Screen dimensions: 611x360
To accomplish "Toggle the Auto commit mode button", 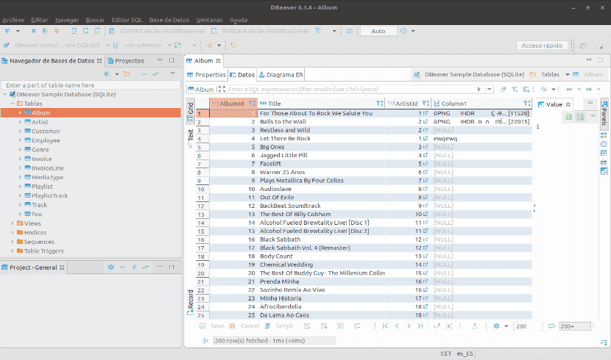I will click(x=378, y=31).
